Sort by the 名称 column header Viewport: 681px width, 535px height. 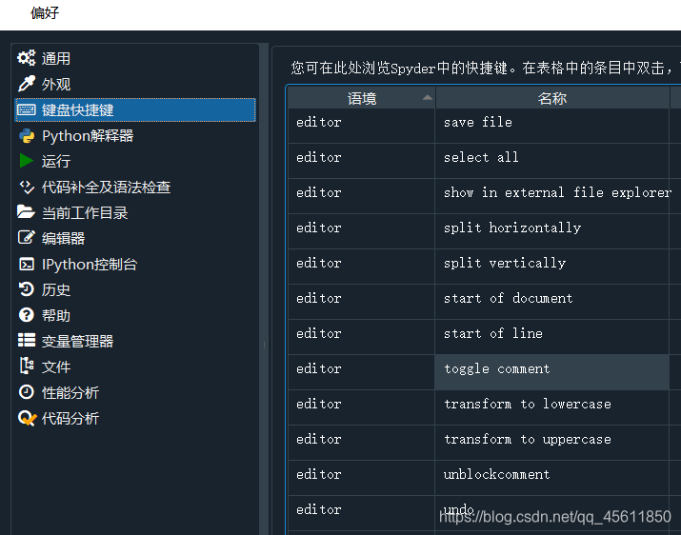coord(552,98)
